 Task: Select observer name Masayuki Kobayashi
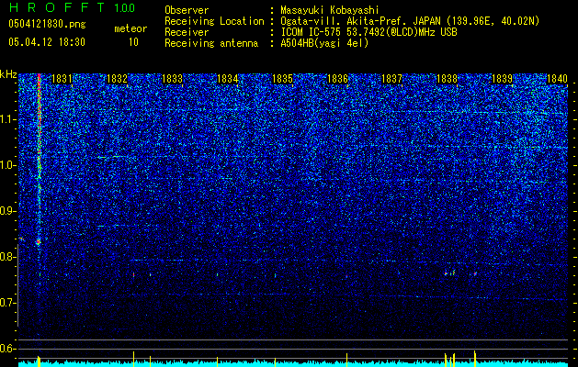click(329, 10)
